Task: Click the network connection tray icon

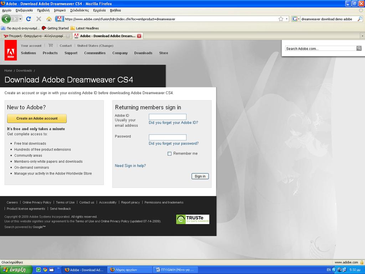Action: point(344,270)
